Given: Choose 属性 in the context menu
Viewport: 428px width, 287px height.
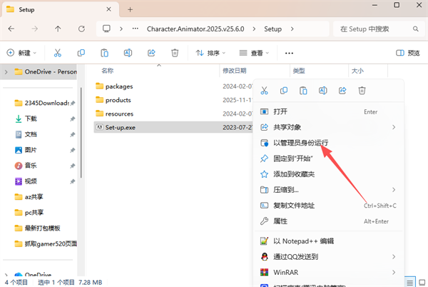Looking at the screenshot, I should pyautogui.click(x=280, y=221).
